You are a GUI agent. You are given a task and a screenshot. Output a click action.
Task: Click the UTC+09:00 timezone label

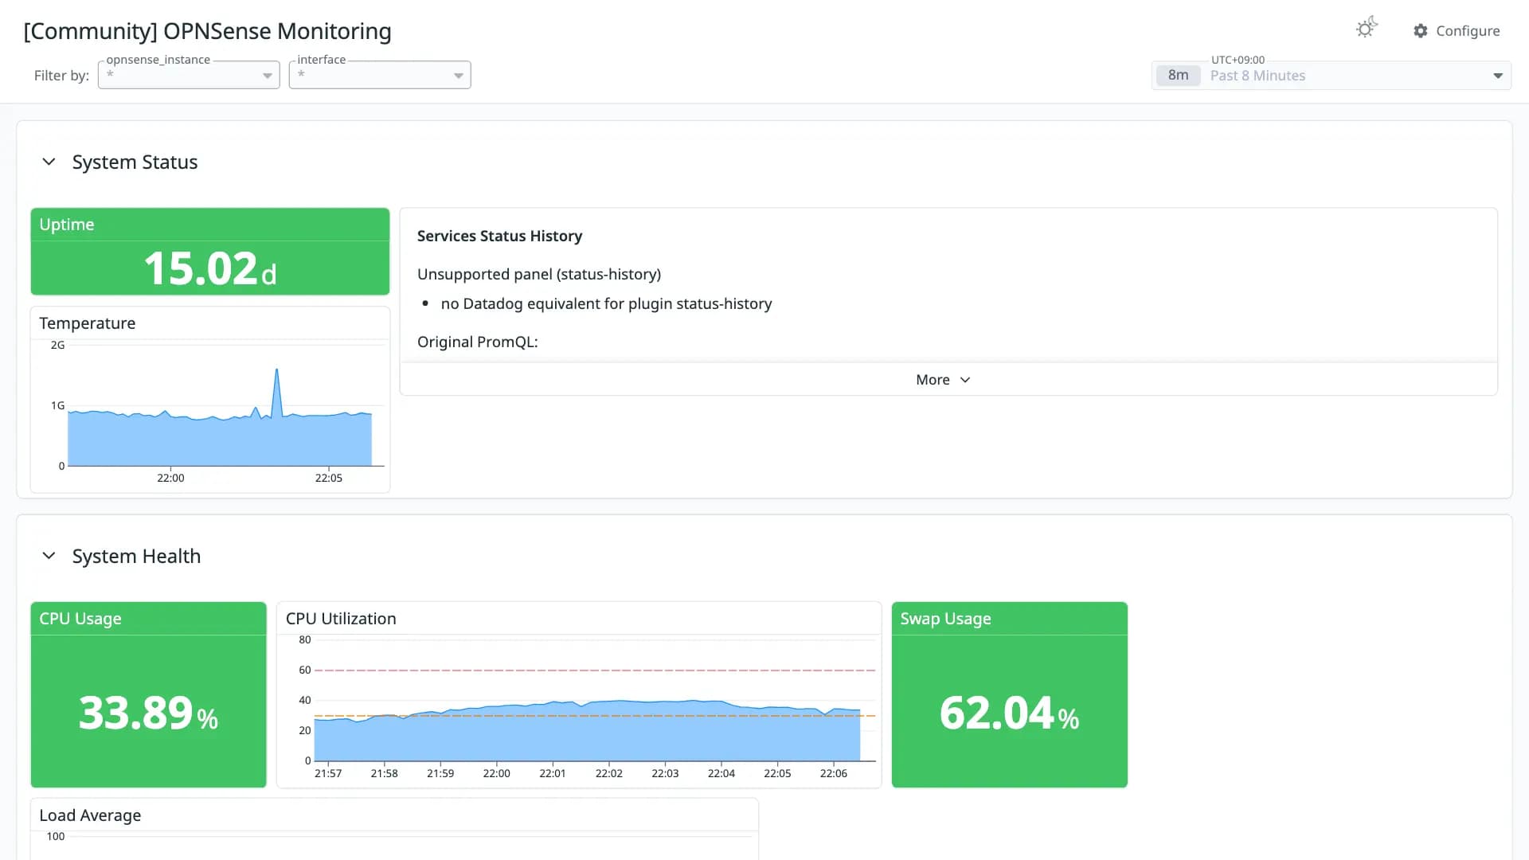click(x=1238, y=60)
